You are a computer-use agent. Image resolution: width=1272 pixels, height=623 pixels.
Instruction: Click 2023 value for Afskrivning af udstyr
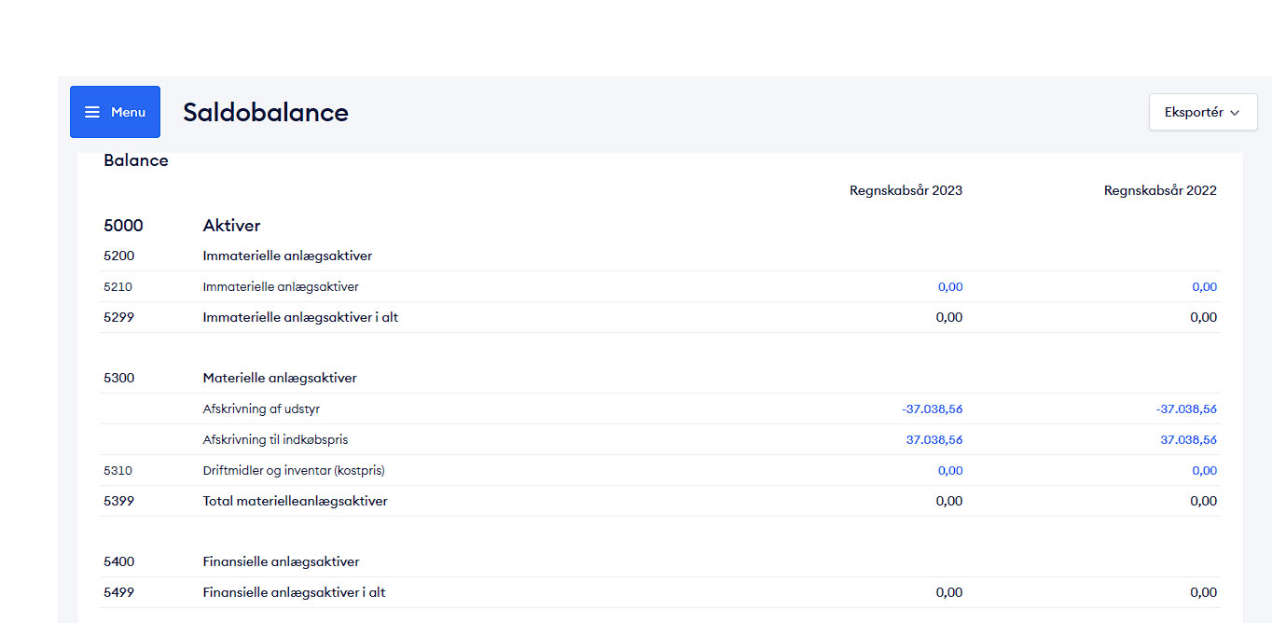(932, 409)
